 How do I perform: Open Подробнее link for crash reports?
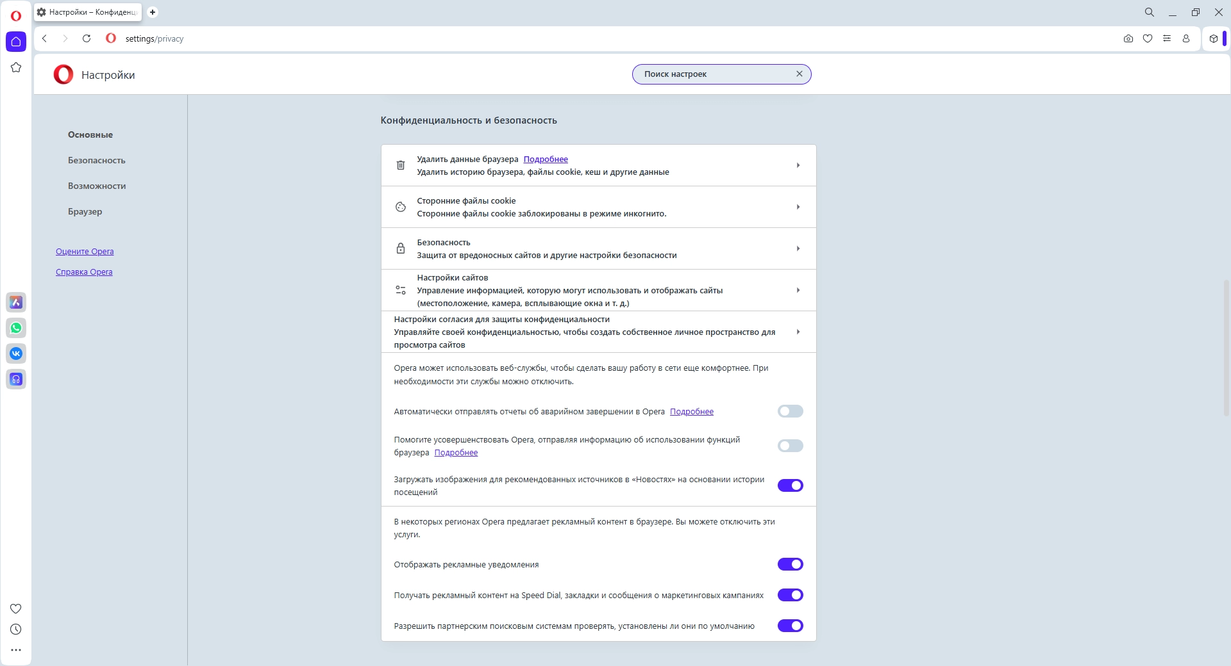pyautogui.click(x=692, y=411)
